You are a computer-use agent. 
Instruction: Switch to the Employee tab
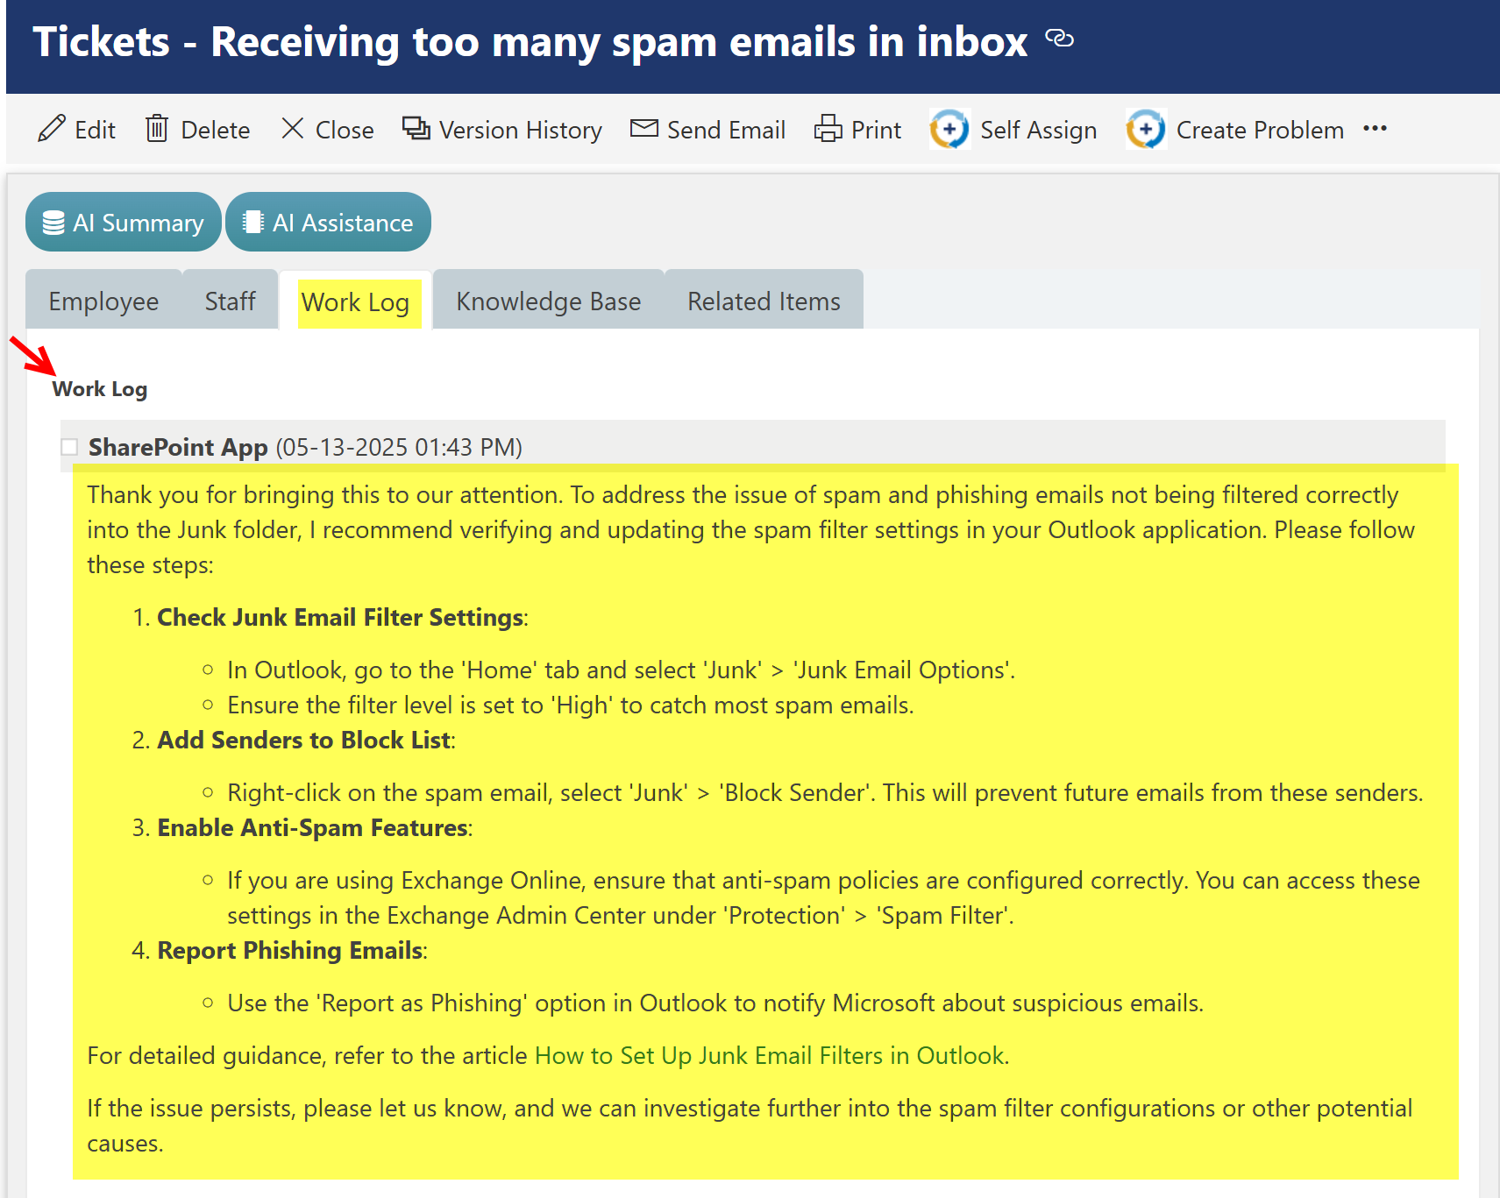click(x=103, y=301)
